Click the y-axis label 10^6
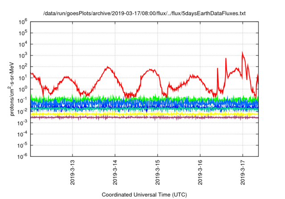 click(23, 22)
